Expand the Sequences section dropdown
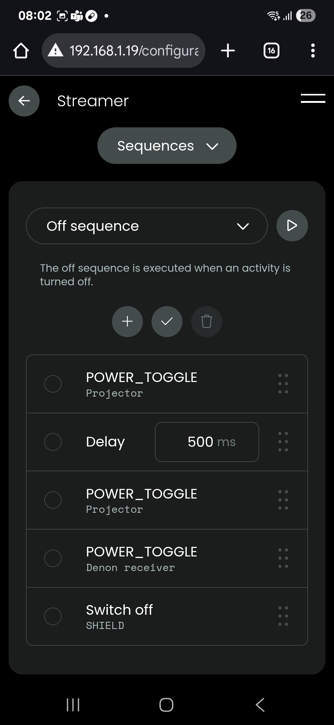The width and height of the screenshot is (334, 725). click(167, 146)
